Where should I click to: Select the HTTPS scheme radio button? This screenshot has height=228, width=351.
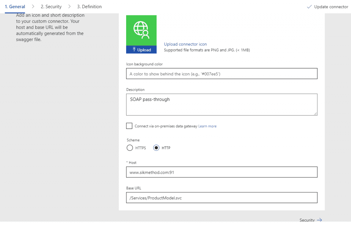[x=130, y=148]
